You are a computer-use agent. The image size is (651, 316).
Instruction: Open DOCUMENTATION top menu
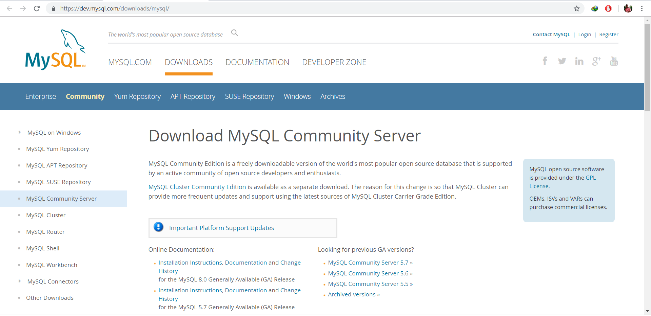tap(257, 62)
